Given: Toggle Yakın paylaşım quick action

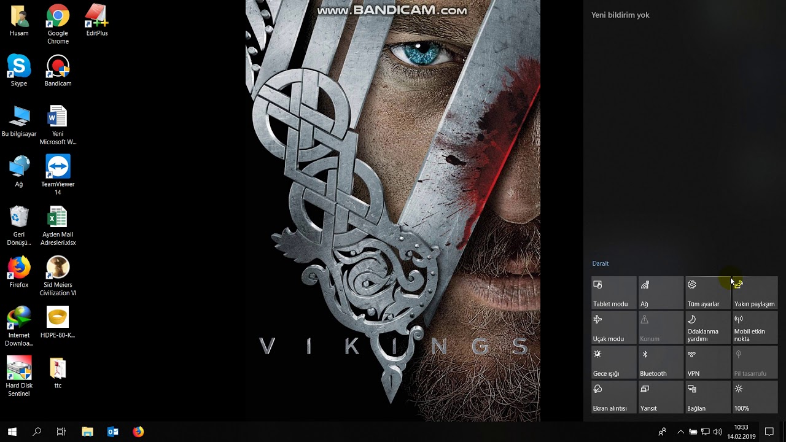Looking at the screenshot, I should pos(755,293).
